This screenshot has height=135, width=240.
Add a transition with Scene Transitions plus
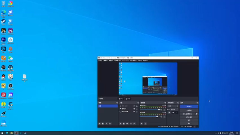pyautogui.click(x=169, y=112)
